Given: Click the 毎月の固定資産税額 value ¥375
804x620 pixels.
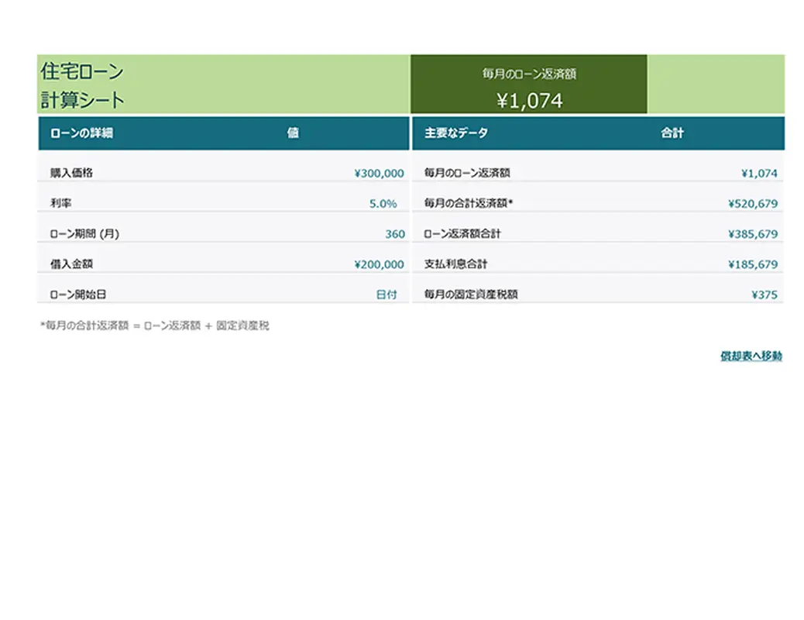Looking at the screenshot, I should point(764,294).
